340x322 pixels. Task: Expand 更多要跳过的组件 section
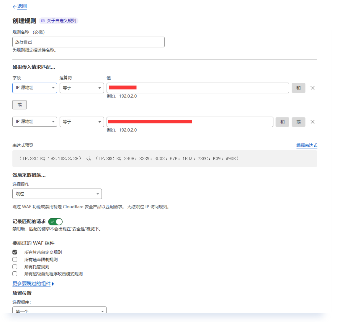33,284
